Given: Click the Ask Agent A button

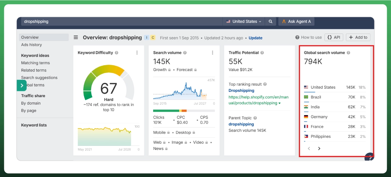Looking at the screenshot, I should (297, 22).
